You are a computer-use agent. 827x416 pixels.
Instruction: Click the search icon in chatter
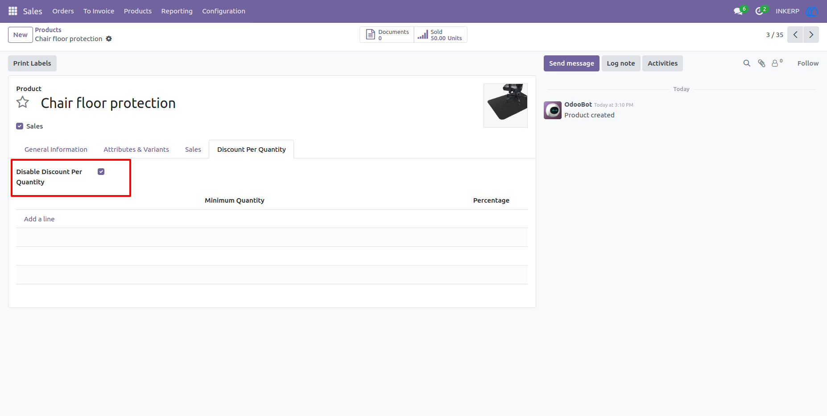point(747,63)
